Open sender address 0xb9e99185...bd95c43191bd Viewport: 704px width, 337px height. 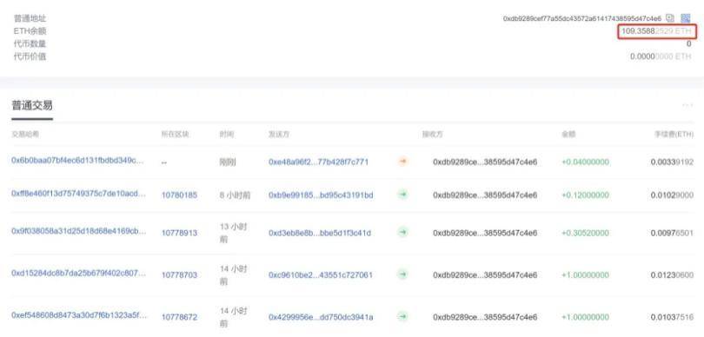[321, 195]
